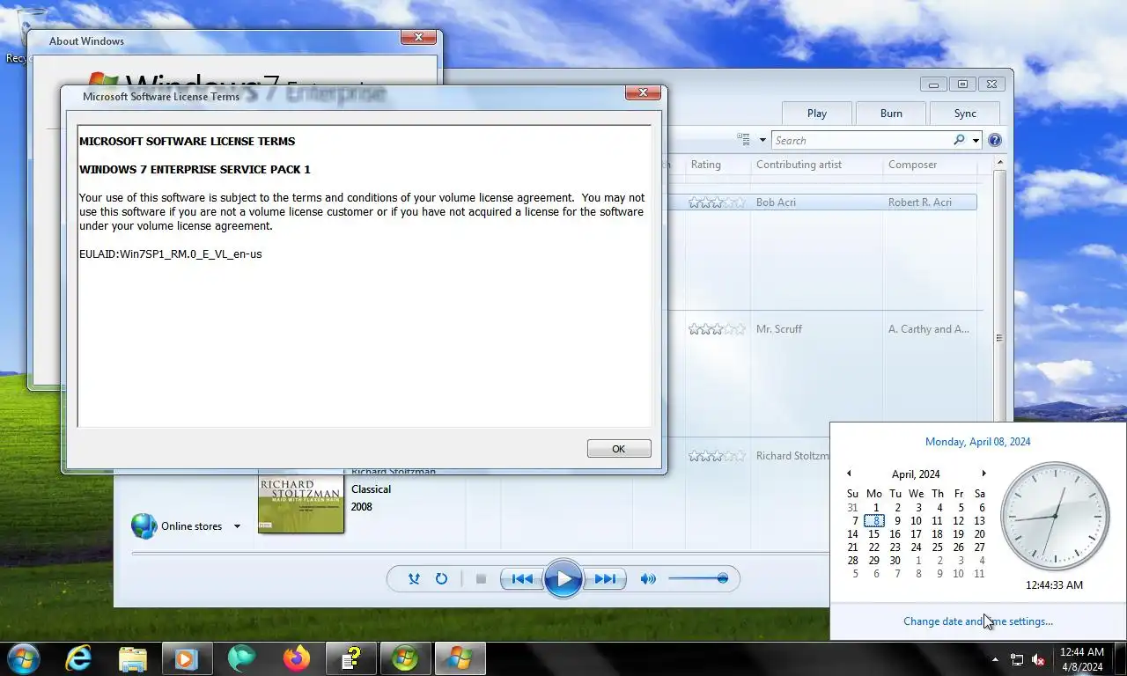Go to next month in calendar
Screen dimensions: 1127x676
983,474
